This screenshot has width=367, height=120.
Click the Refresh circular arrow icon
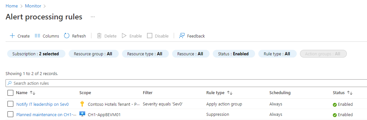click(x=67, y=36)
